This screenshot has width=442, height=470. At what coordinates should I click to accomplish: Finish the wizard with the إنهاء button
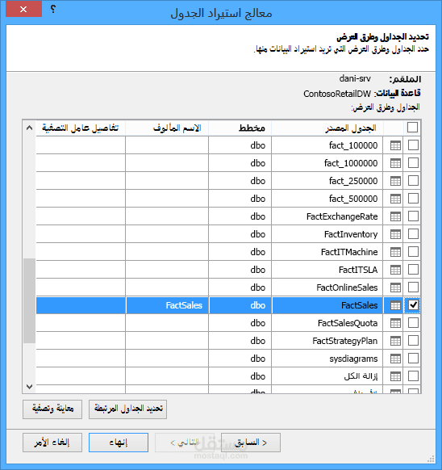119,443
